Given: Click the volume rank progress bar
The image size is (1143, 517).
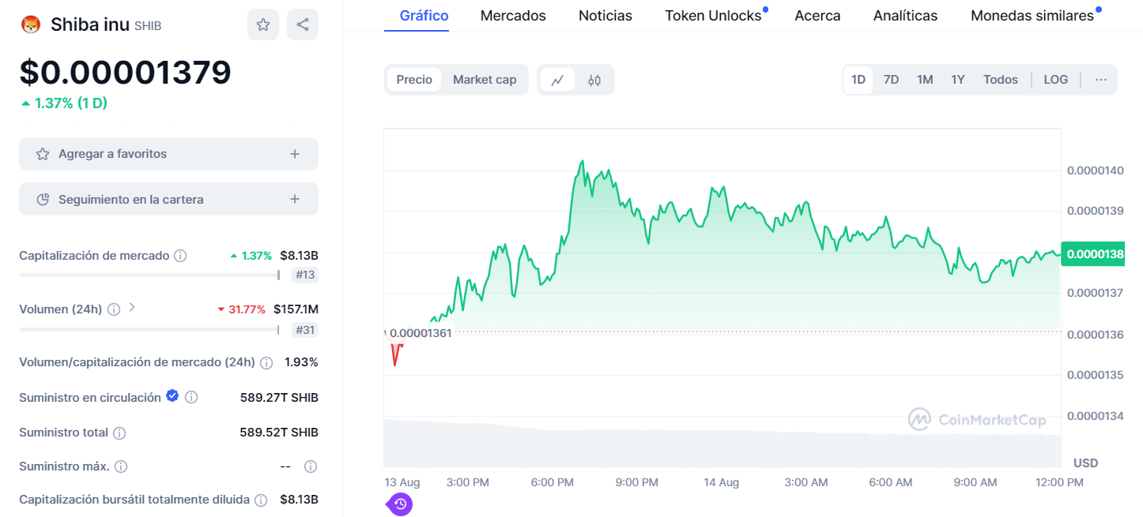Looking at the screenshot, I should 149,329.
